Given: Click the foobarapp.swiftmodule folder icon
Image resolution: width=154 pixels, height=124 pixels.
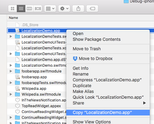Looking at the screenshot, I should (x=17, y=71).
